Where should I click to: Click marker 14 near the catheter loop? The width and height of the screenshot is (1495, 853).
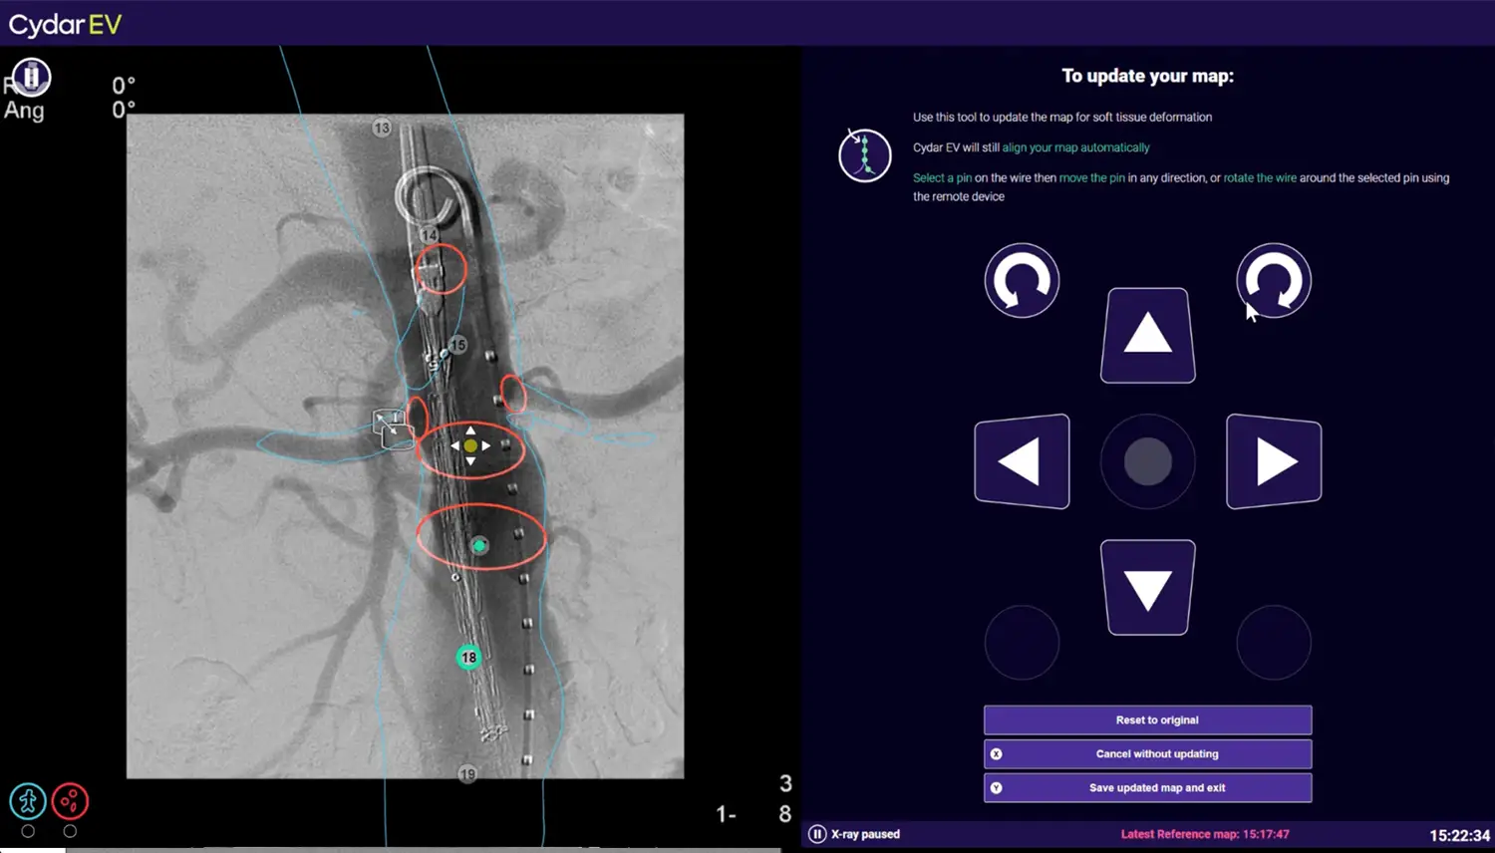point(429,235)
